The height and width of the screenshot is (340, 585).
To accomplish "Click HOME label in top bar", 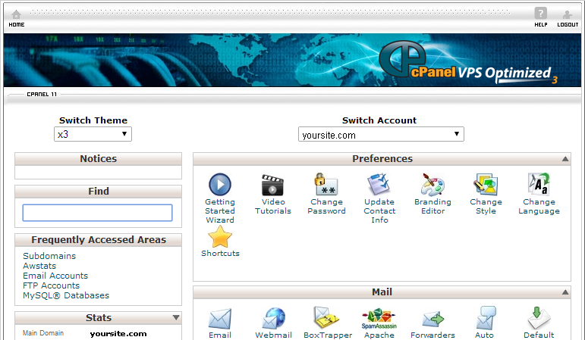I will (17, 24).
